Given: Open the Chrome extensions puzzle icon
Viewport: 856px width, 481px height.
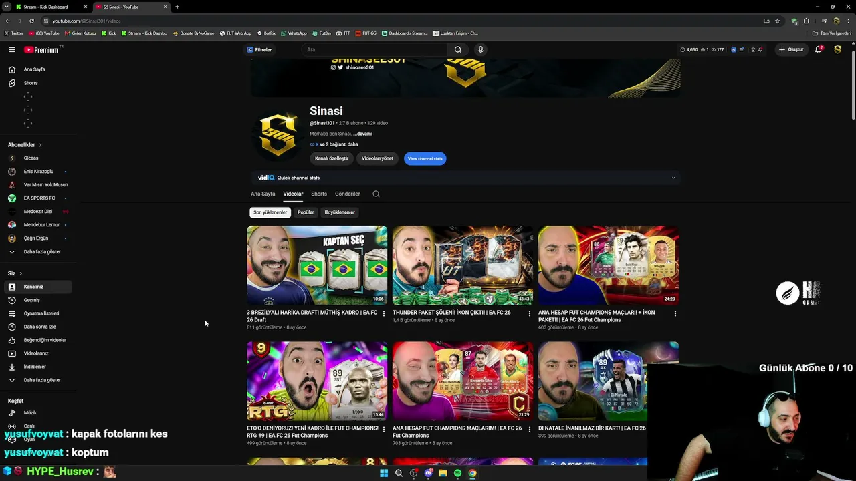Looking at the screenshot, I should pos(806,21).
